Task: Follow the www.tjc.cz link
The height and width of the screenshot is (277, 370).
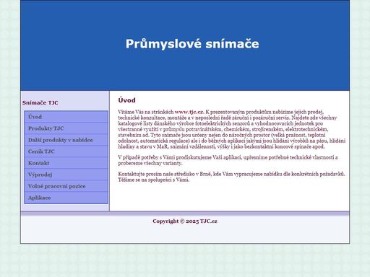Action: pyautogui.click(x=189, y=112)
